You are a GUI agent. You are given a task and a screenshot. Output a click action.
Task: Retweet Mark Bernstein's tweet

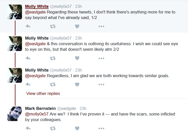[53, 128]
